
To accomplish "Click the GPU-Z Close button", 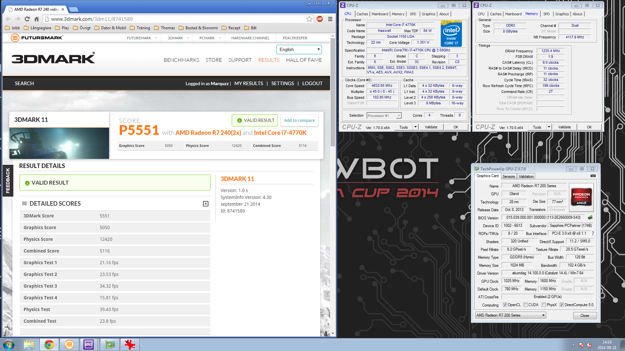I will click(585, 316).
